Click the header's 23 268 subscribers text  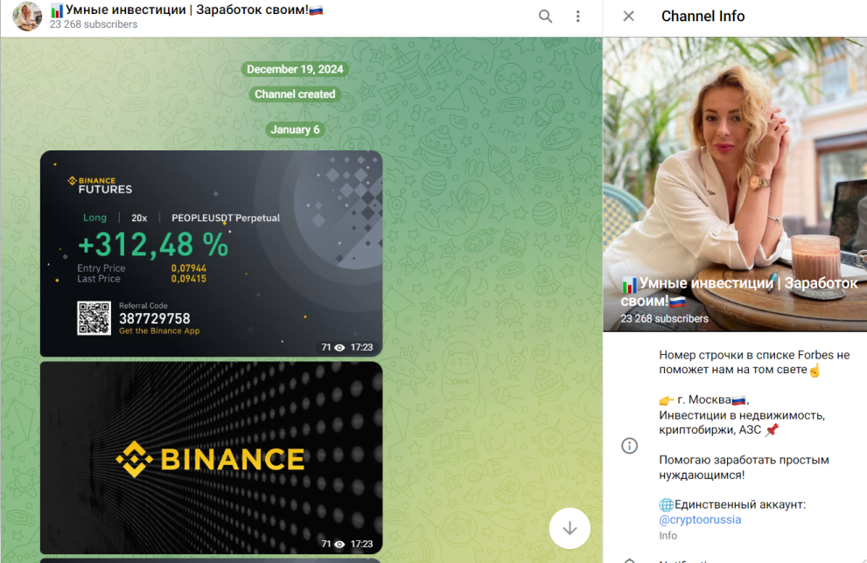point(94,24)
